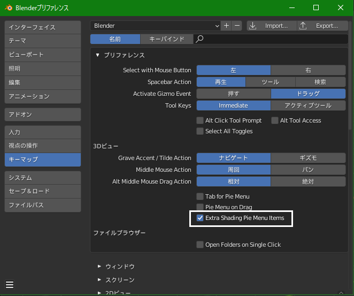This screenshot has width=354, height=296.
Task: Minimize the Blender preferences window
Action: [291, 7]
